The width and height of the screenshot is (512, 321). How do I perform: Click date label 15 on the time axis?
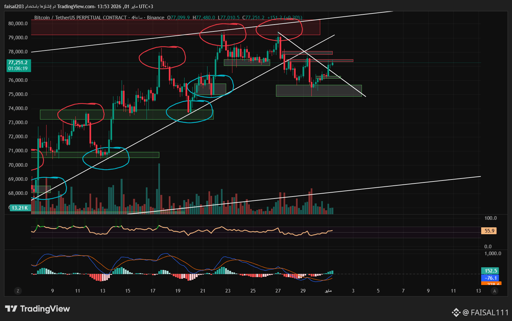[128, 291]
